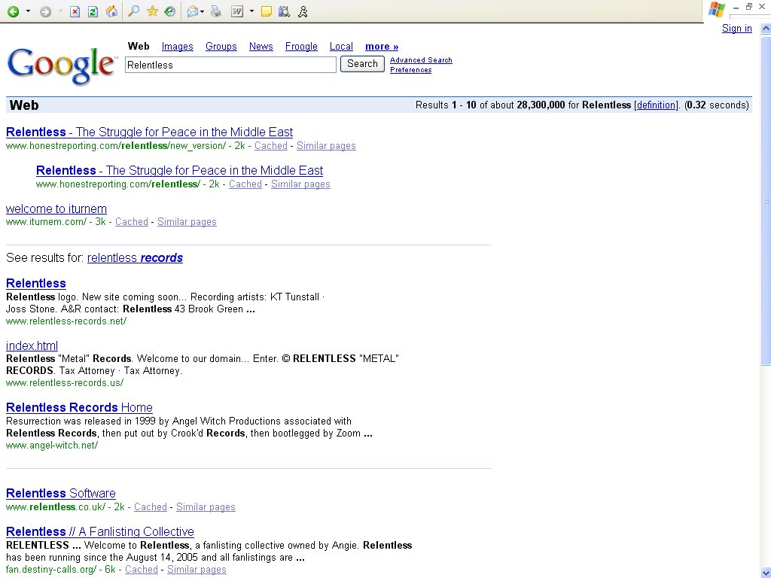Open the Research books icon
The height and width of the screenshot is (578, 771).
coord(284,11)
